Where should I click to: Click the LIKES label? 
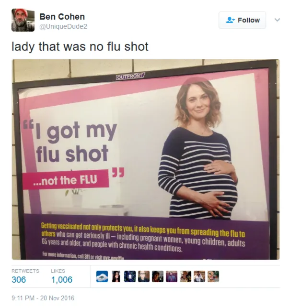coord(58,271)
